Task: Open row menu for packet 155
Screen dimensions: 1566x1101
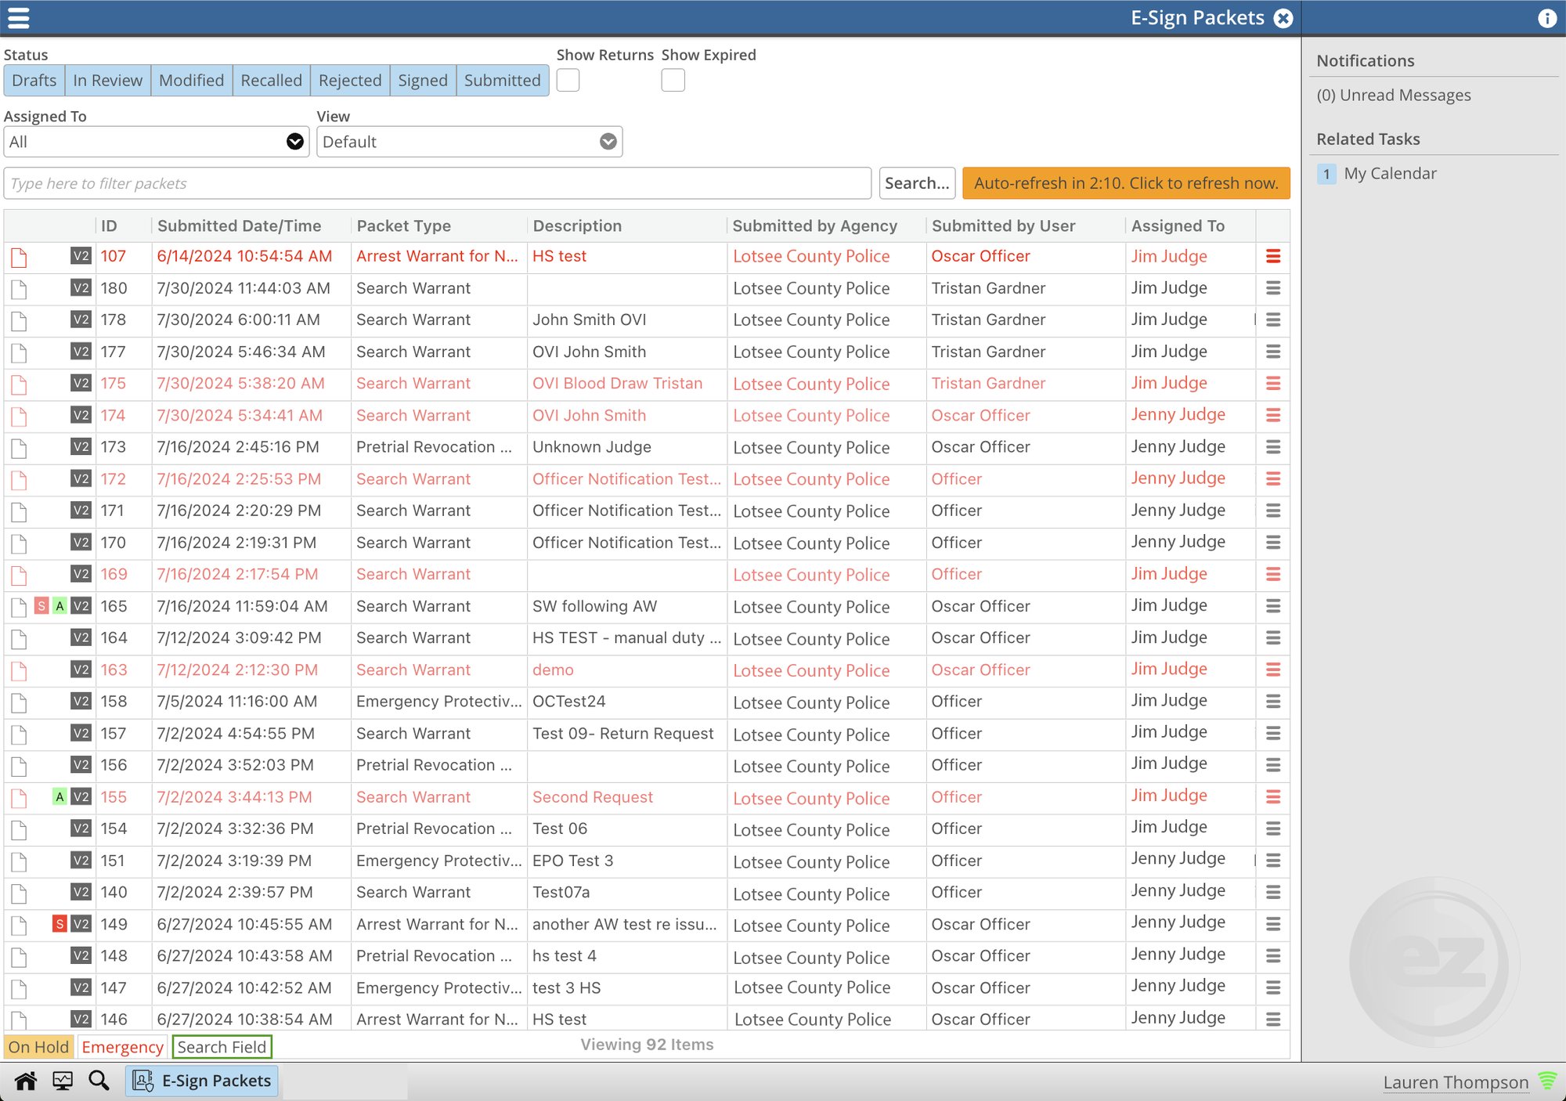Action: pos(1273,797)
